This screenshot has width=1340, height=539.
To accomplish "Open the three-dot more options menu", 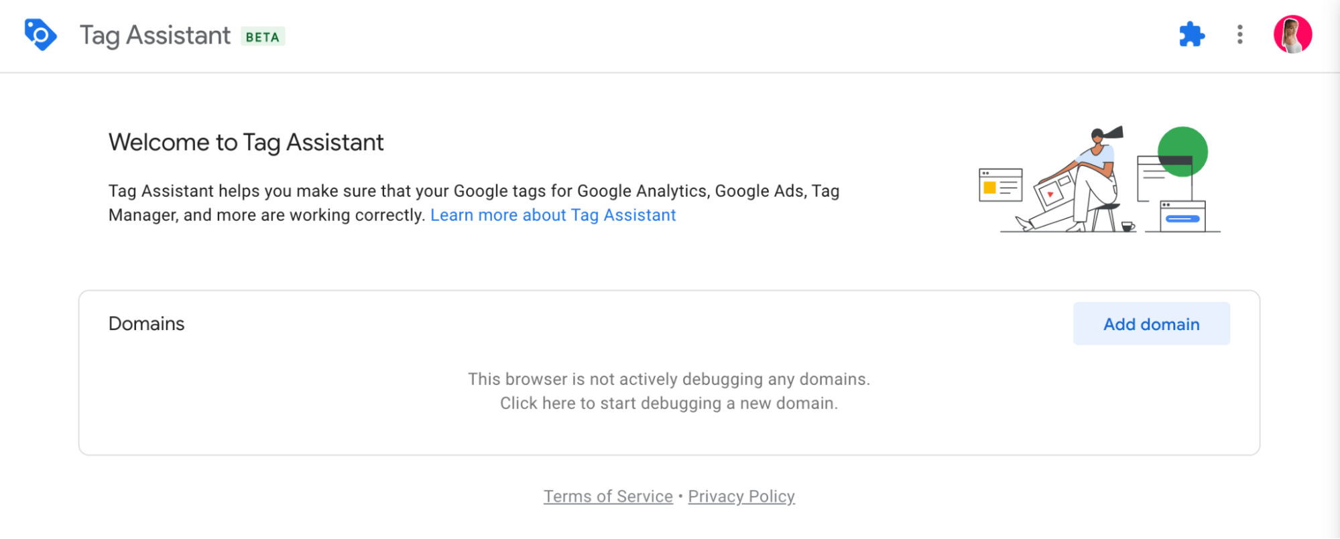I will pos(1240,34).
